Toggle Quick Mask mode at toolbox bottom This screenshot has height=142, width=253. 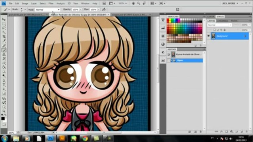pos(4,125)
